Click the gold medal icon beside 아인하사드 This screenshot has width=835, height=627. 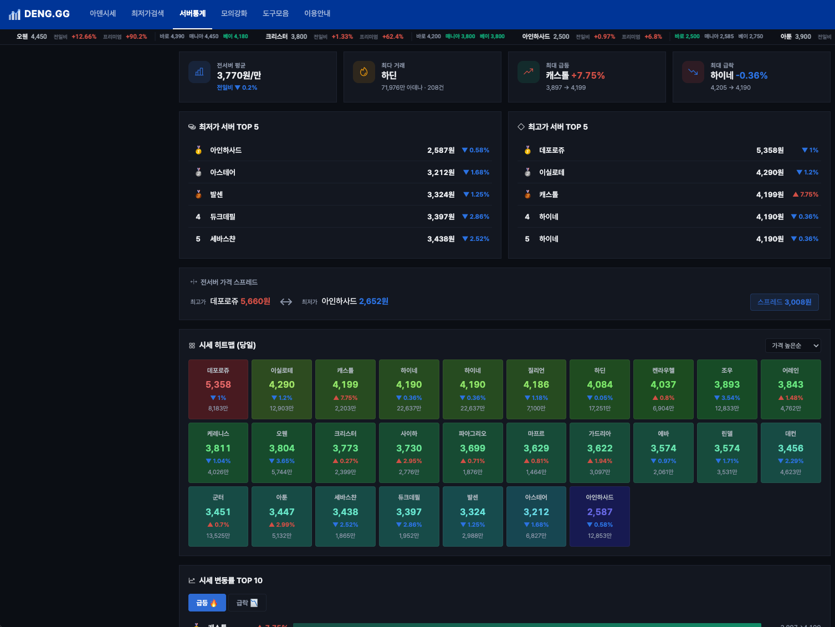(198, 150)
